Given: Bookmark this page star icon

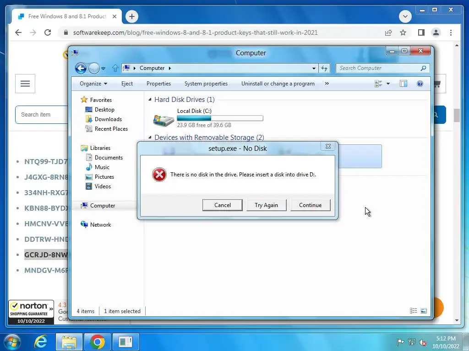Looking at the screenshot, I should click(x=403, y=32).
